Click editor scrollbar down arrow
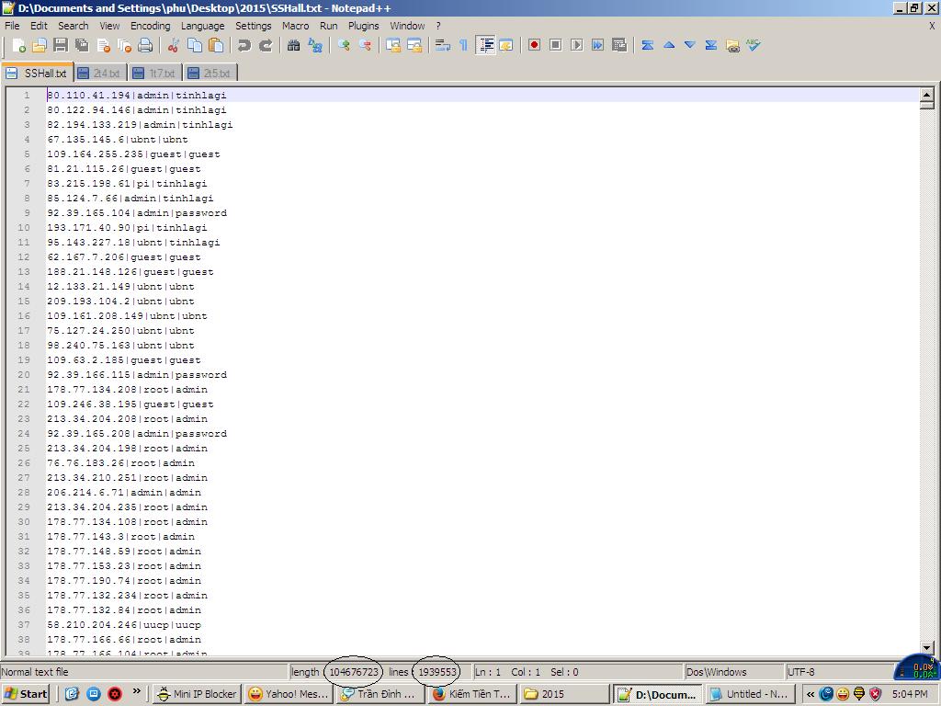Viewport: 941px width, 706px height. coord(926,648)
